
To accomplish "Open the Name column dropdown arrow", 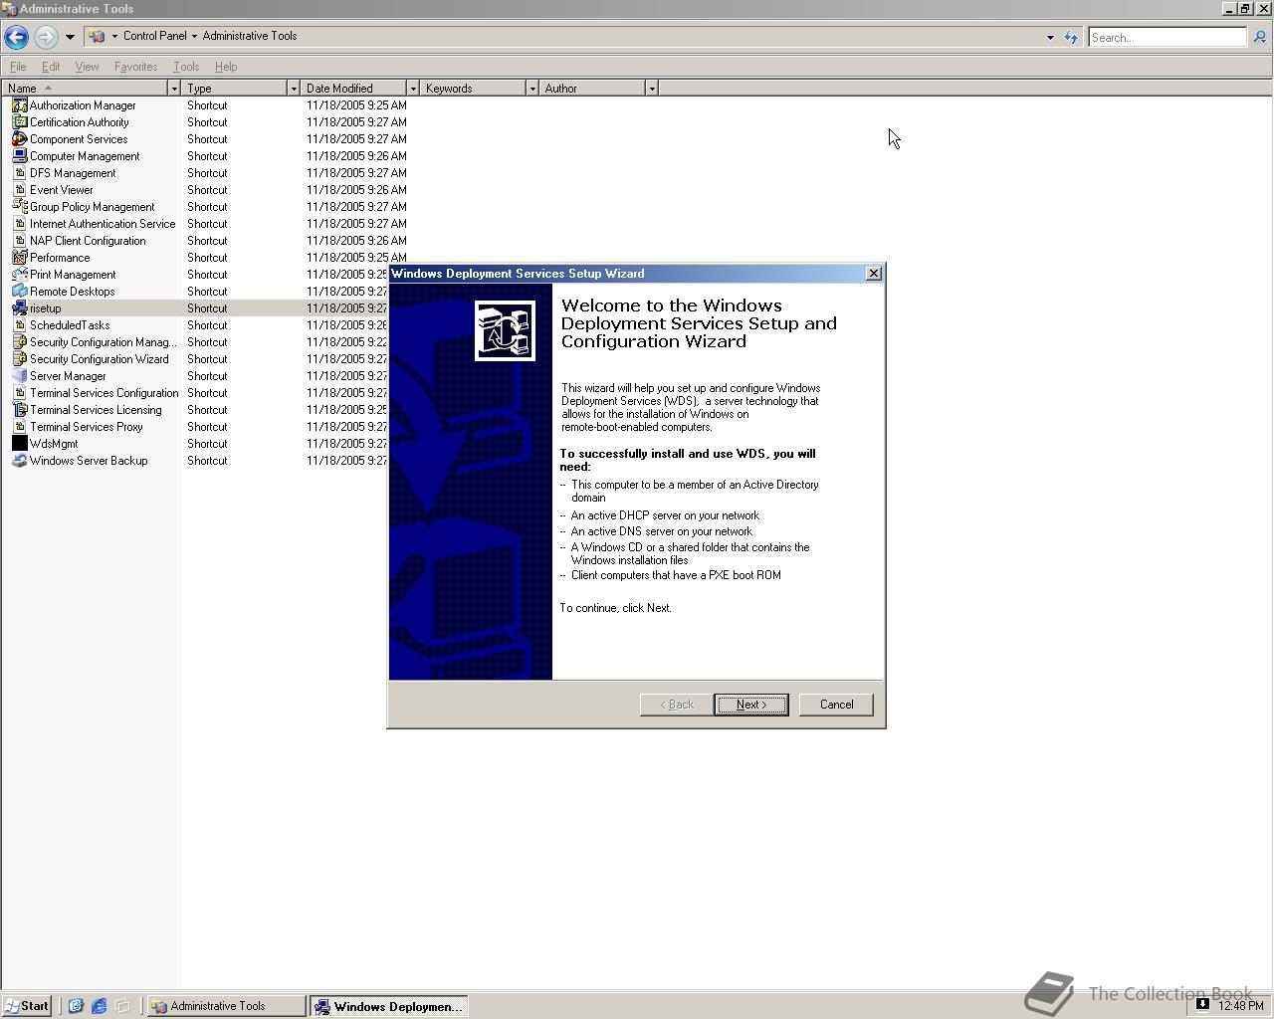I will point(174,89).
